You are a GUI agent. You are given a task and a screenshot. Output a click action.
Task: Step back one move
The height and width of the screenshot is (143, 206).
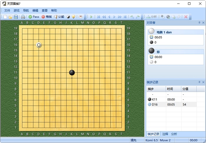point(109,17)
